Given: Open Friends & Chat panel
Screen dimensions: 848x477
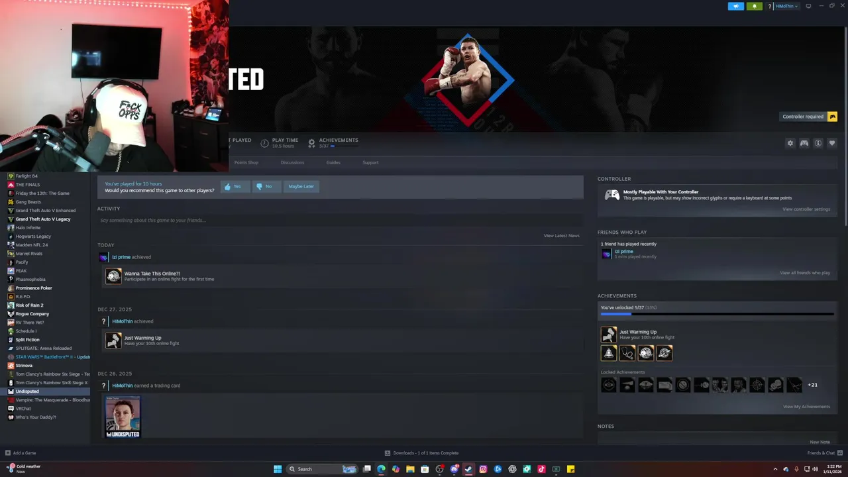Looking at the screenshot, I should [824, 453].
